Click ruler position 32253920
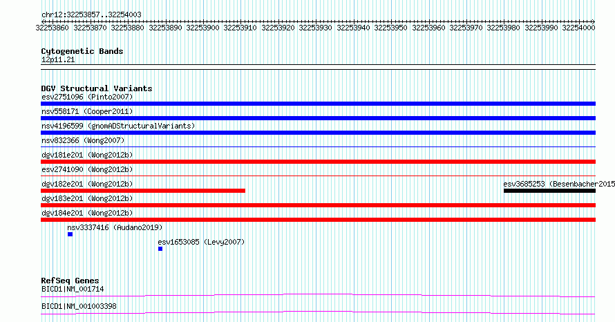The image size is (615, 322). [x=278, y=28]
